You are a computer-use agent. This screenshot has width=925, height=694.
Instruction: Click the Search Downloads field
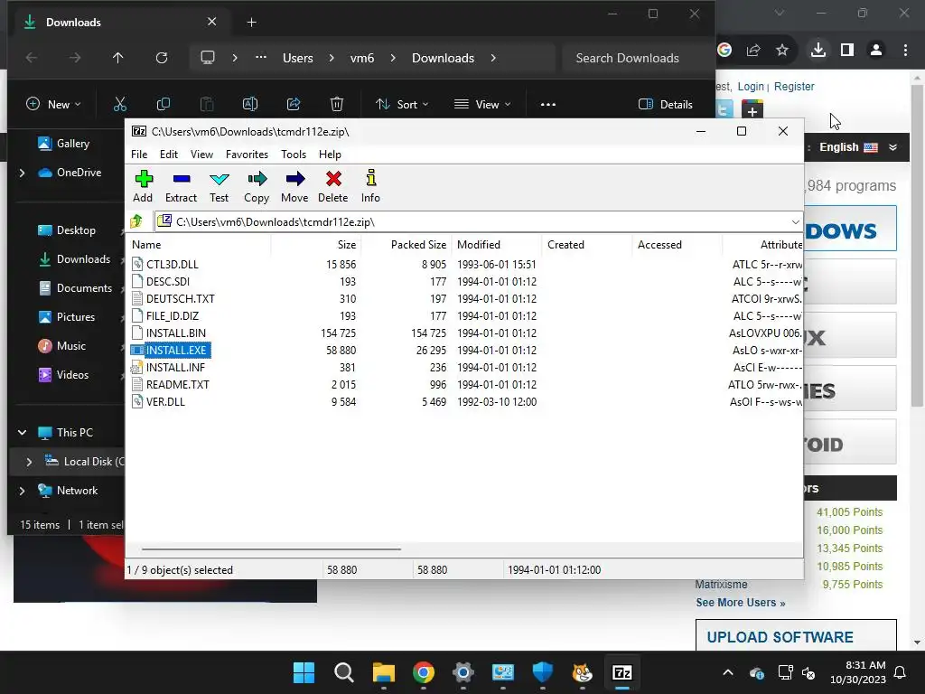pyautogui.click(x=635, y=58)
